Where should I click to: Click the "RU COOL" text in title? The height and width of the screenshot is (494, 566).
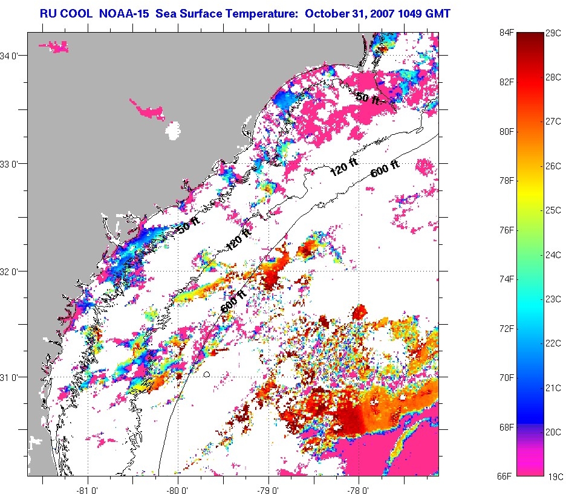[66, 14]
